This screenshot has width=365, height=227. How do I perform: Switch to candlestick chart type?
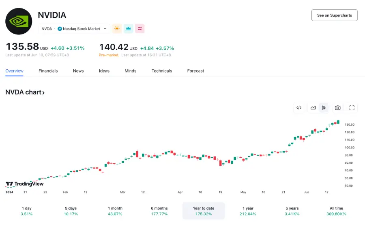pyautogui.click(x=324, y=108)
